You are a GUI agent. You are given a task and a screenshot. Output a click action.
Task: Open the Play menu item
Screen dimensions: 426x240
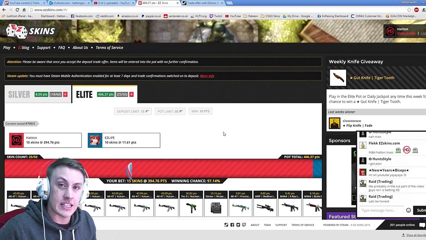[x=7, y=48]
